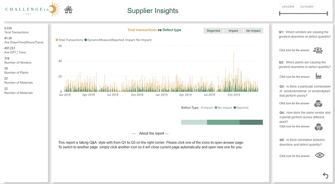Click the 41.30 Ave DownTime card
Image resolution: width=335 pixels, height=184 pixels.
(24, 40)
